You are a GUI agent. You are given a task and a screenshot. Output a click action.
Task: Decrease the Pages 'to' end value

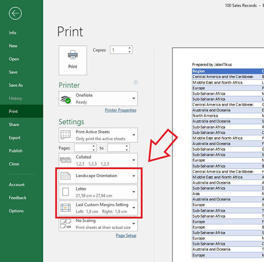pos(127,150)
